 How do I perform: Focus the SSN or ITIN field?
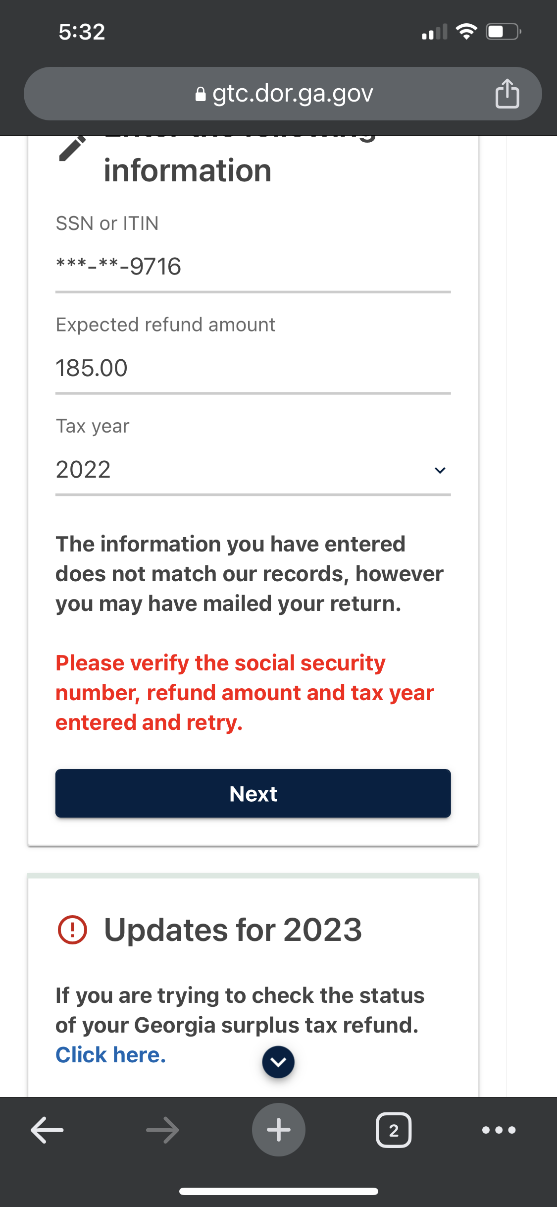[253, 268]
